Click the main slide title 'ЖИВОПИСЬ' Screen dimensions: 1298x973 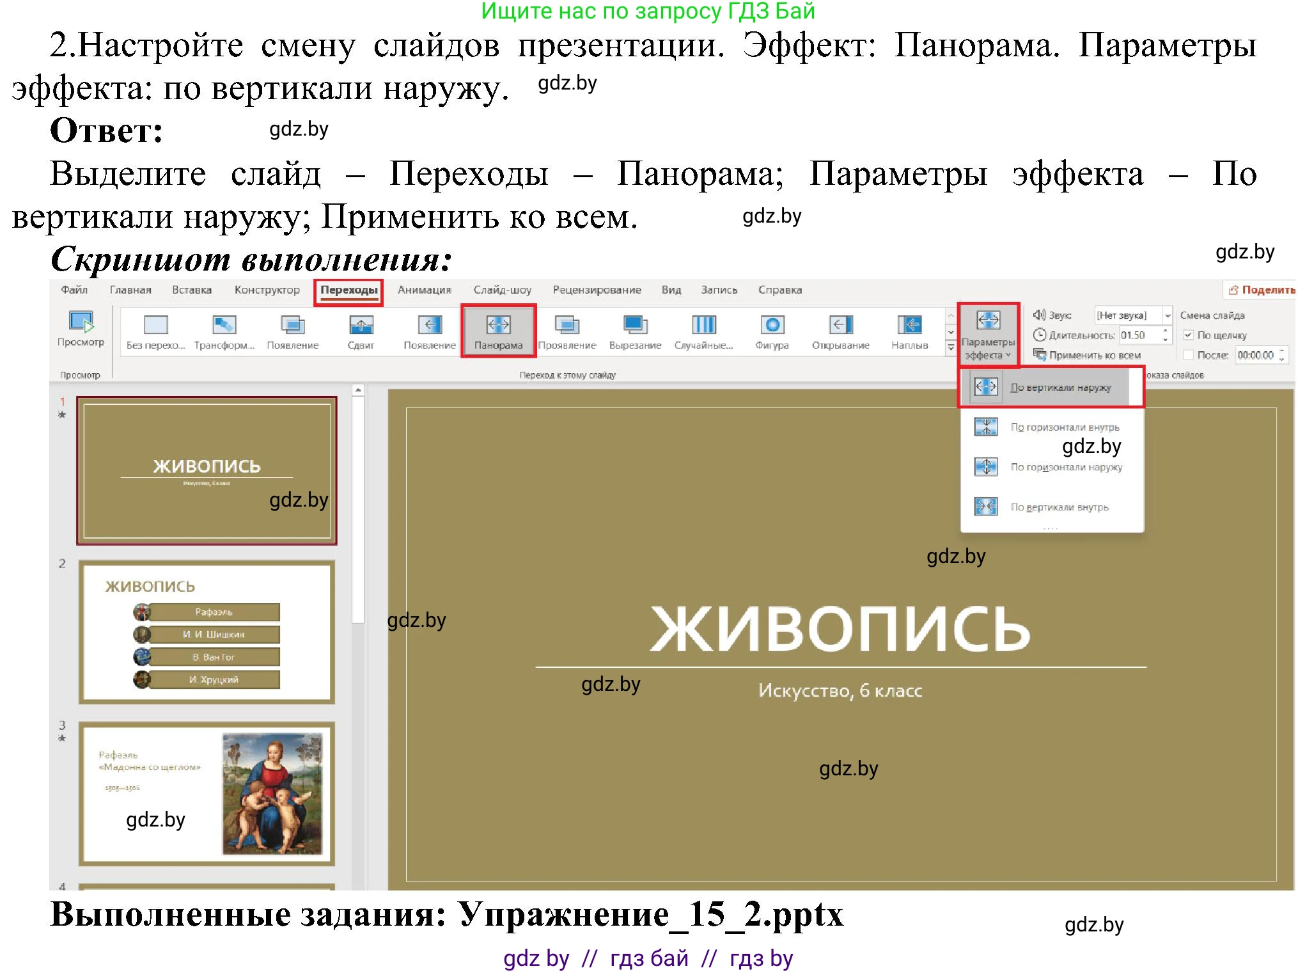(x=840, y=629)
